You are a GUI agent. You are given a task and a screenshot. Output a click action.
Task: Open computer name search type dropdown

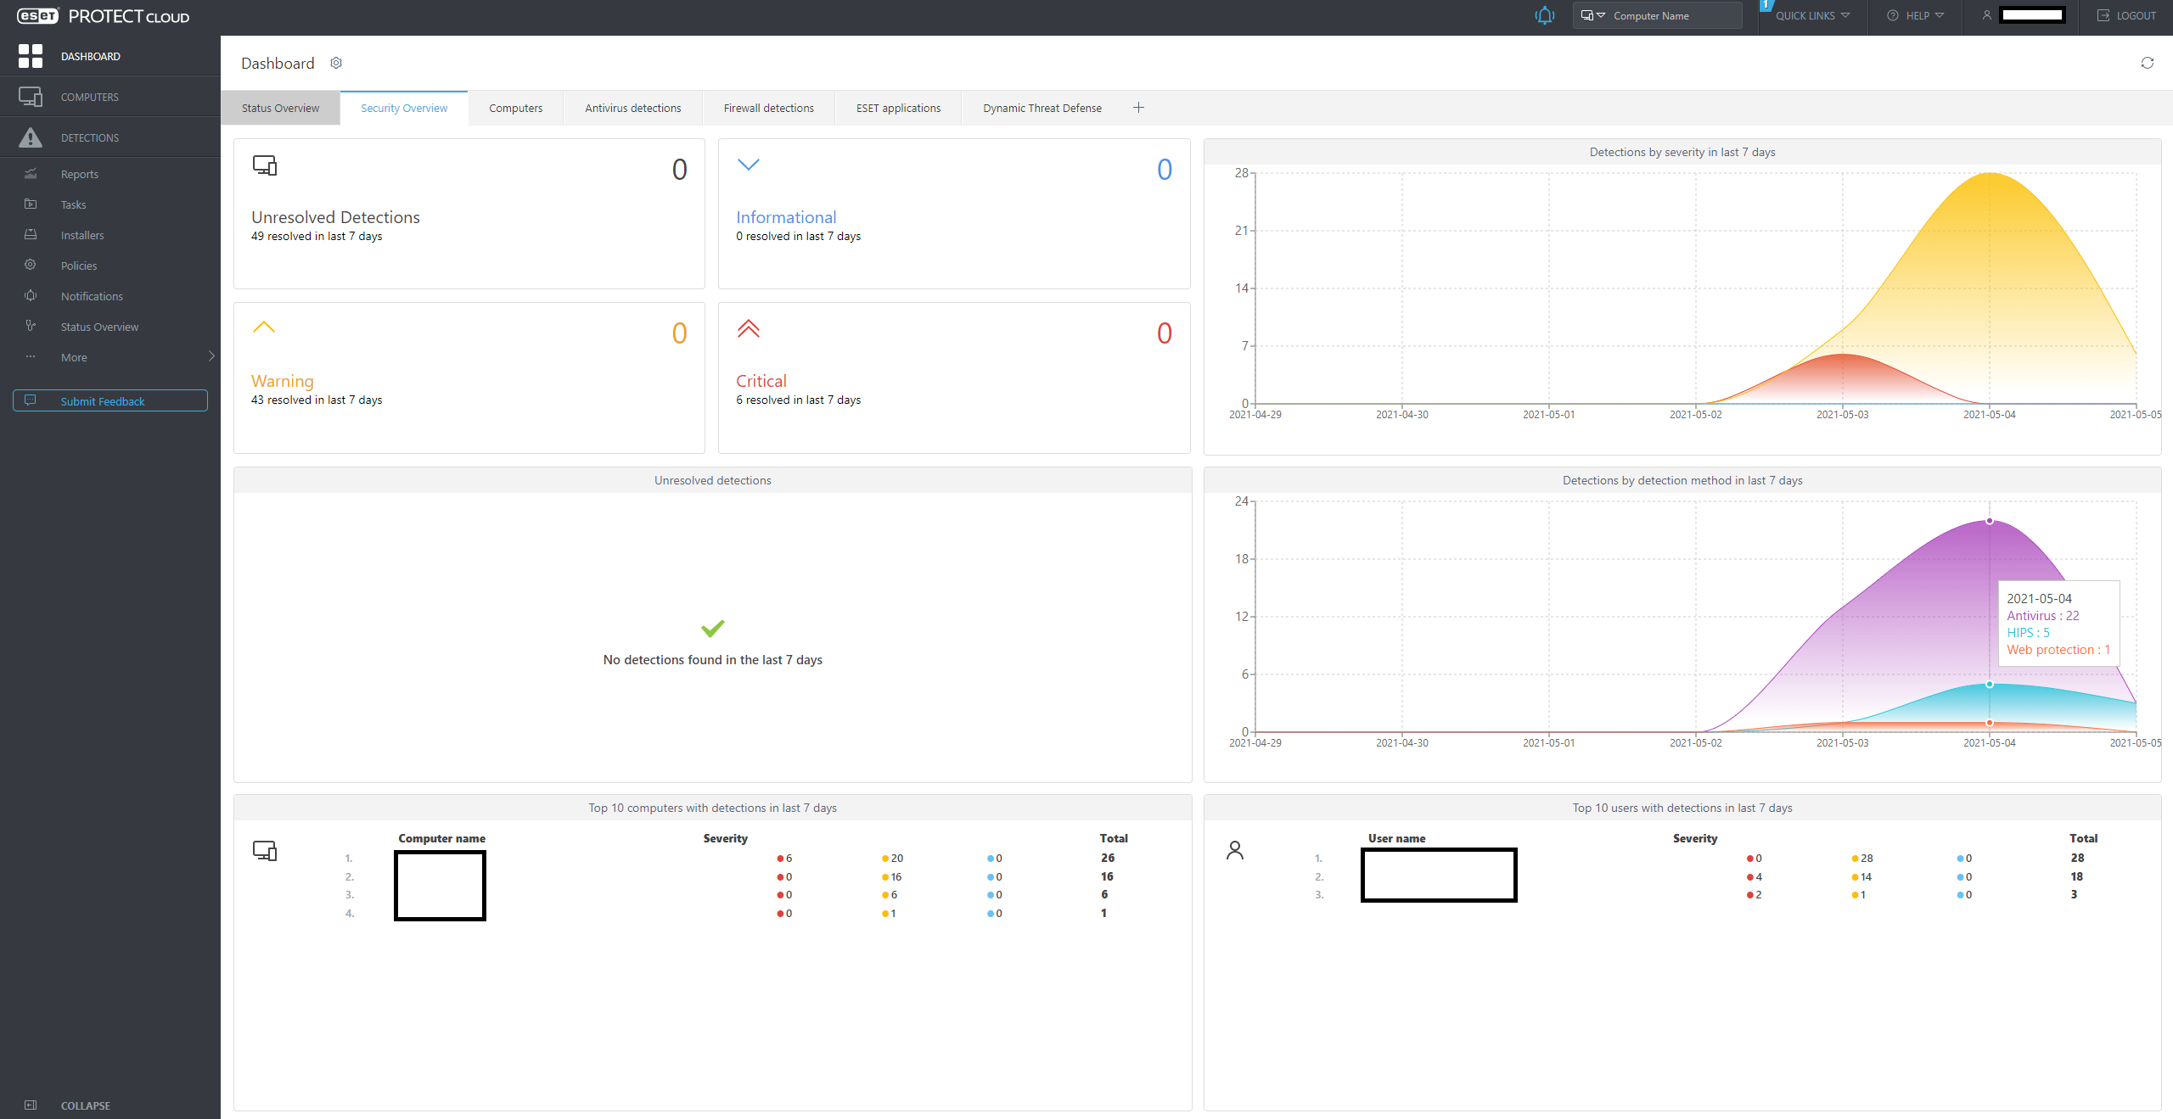(1592, 15)
